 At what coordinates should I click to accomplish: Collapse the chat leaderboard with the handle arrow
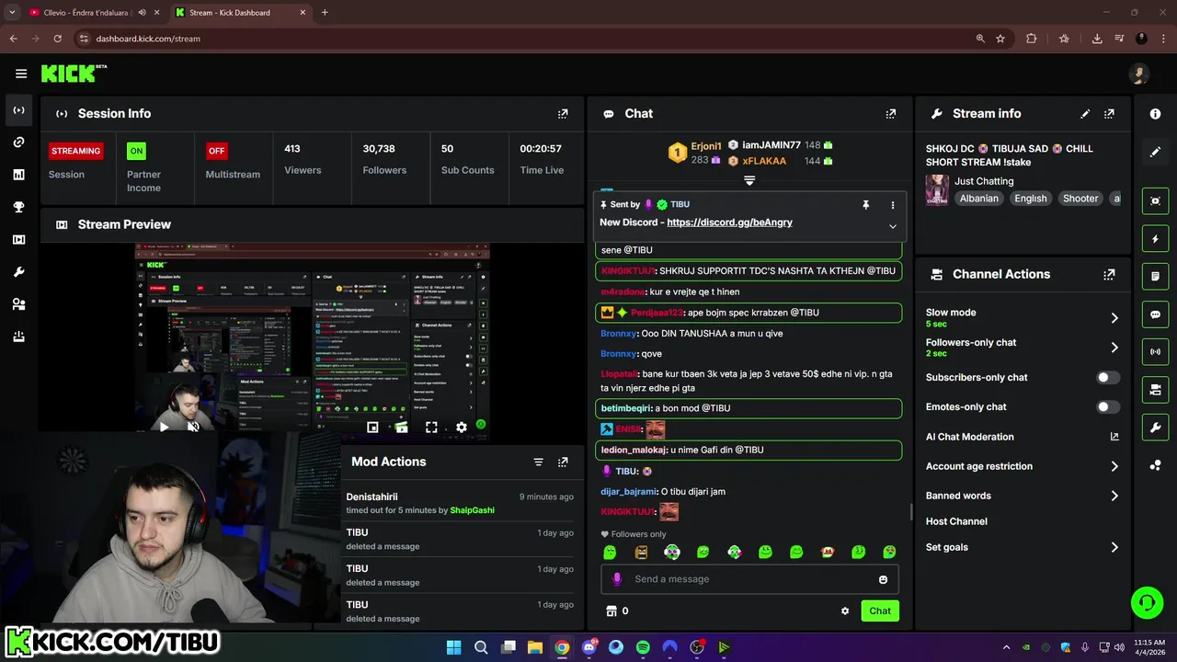[x=749, y=181]
